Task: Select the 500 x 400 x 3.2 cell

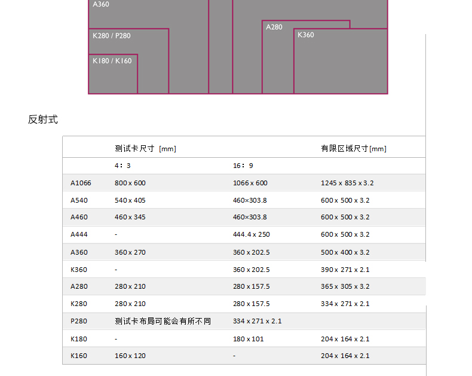Action: pos(345,252)
